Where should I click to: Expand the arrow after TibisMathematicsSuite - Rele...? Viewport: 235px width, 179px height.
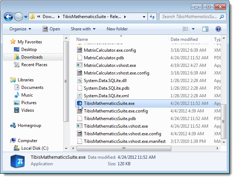coord(125,17)
